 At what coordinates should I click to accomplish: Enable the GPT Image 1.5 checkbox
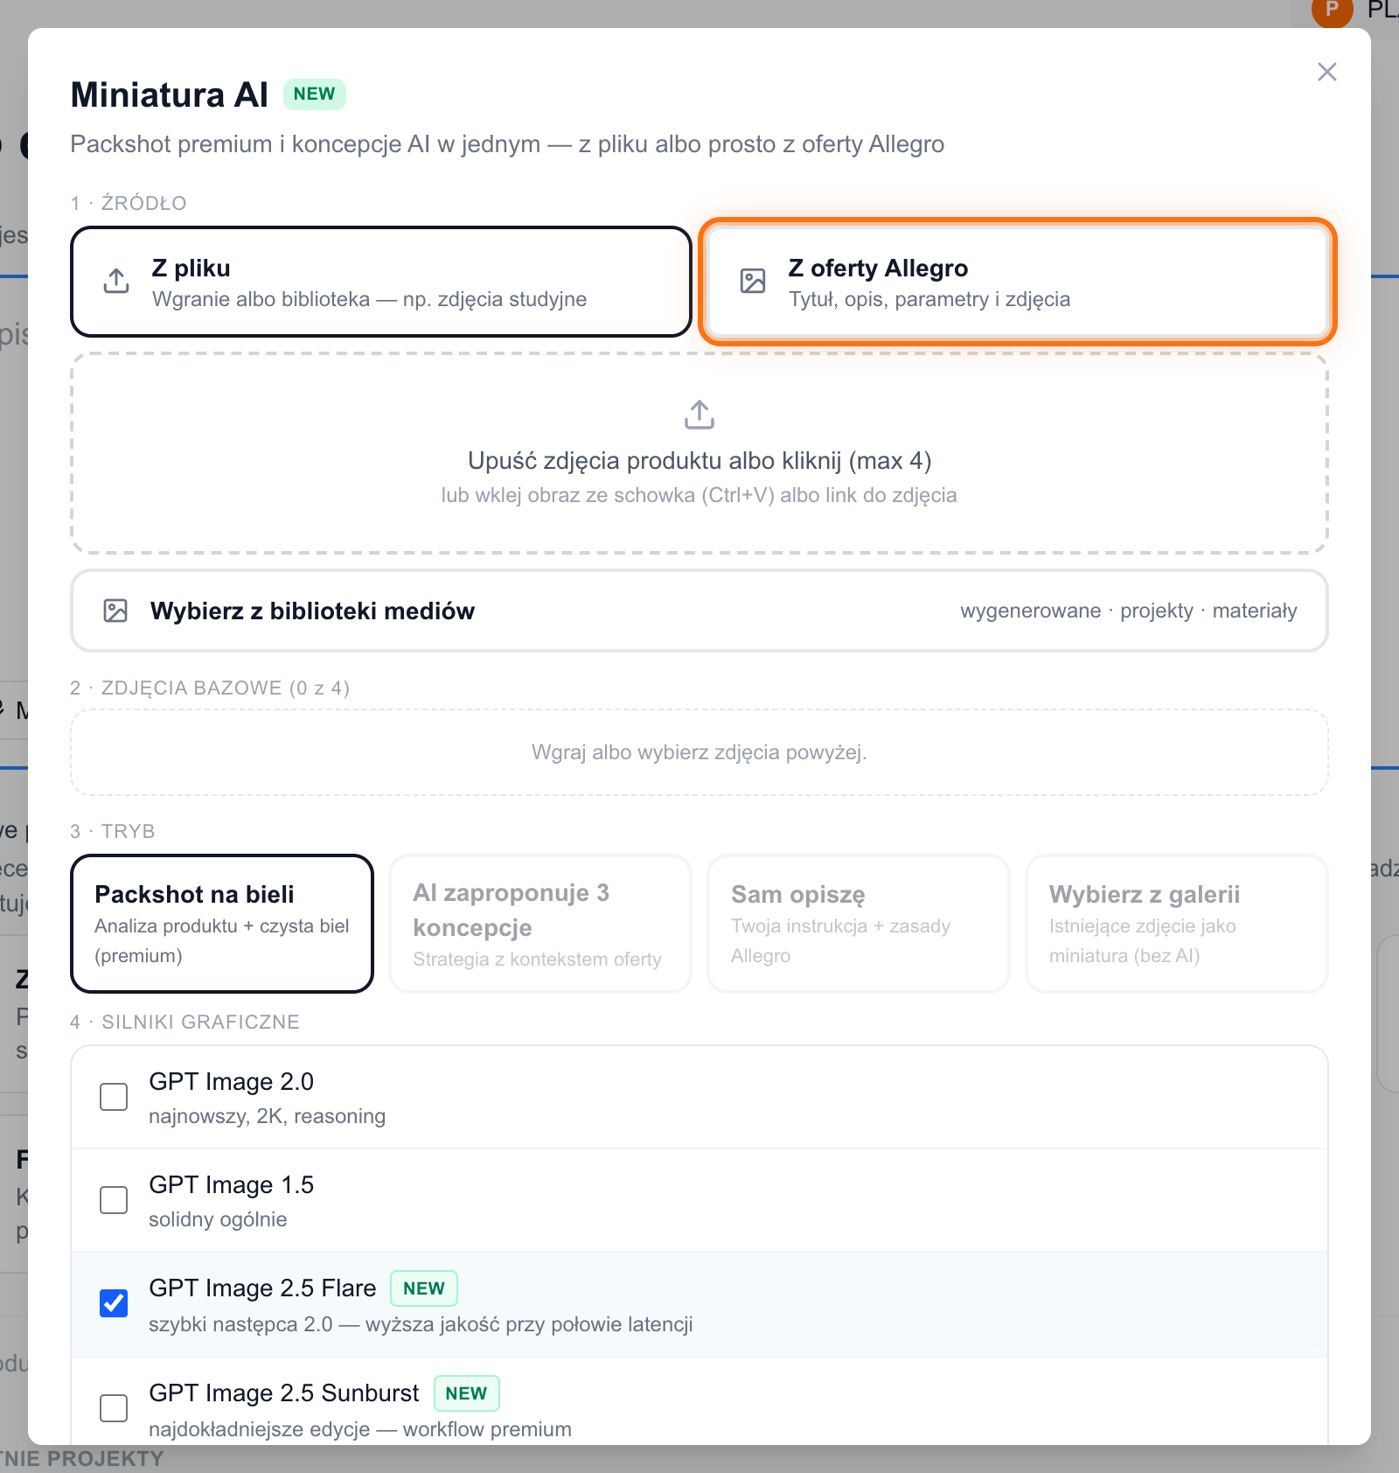tap(114, 1200)
